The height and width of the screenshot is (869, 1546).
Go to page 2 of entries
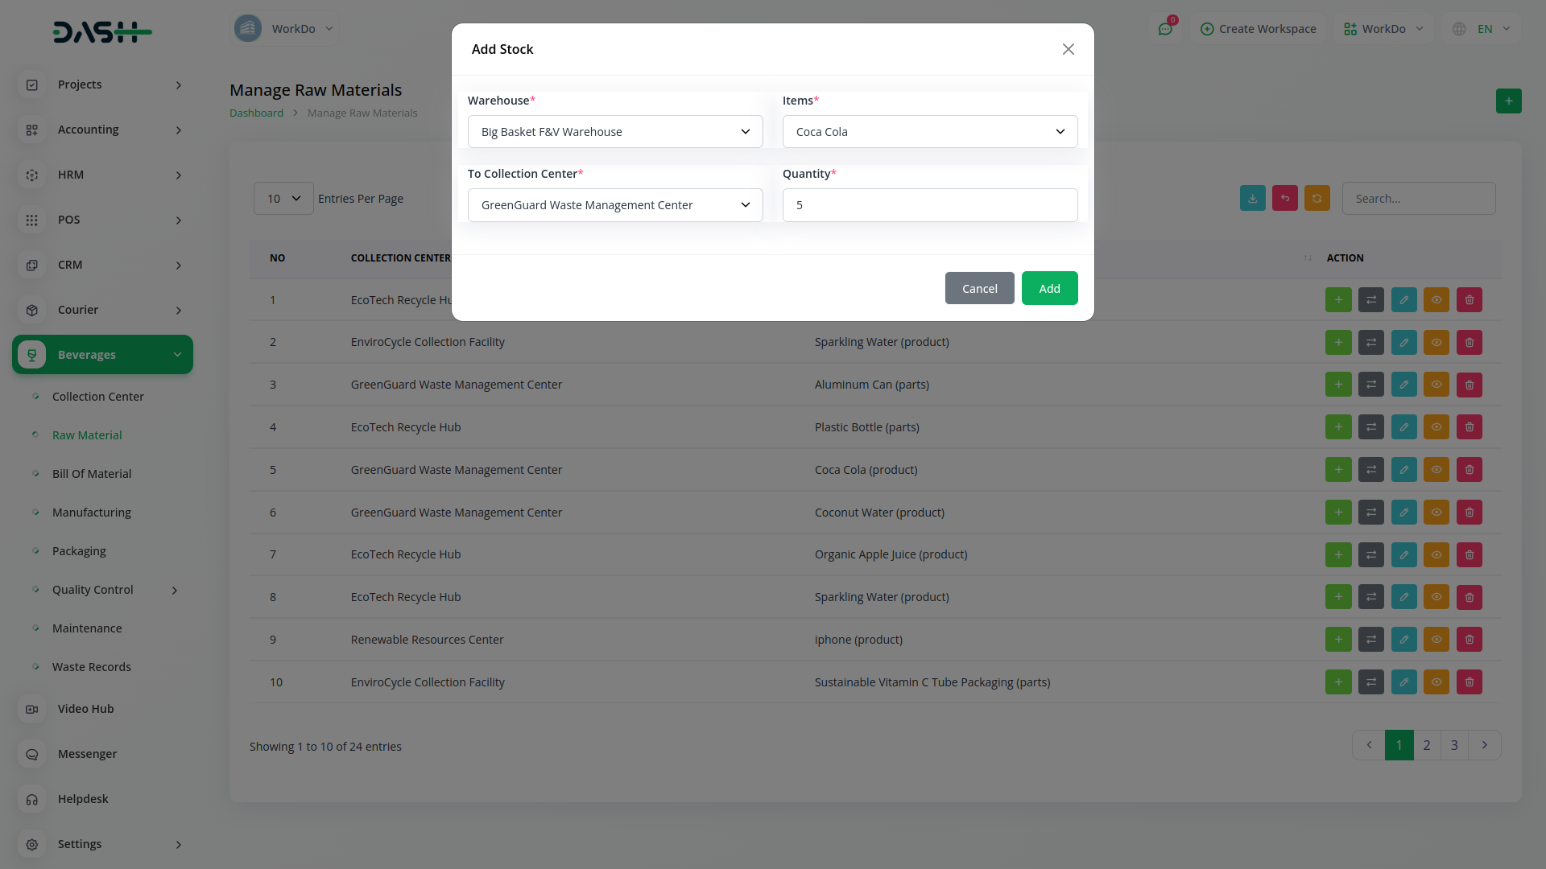click(1426, 745)
